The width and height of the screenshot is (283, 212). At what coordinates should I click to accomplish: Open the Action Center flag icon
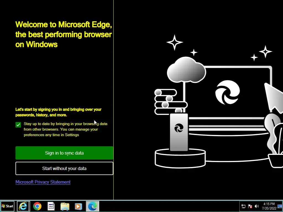coord(250,206)
